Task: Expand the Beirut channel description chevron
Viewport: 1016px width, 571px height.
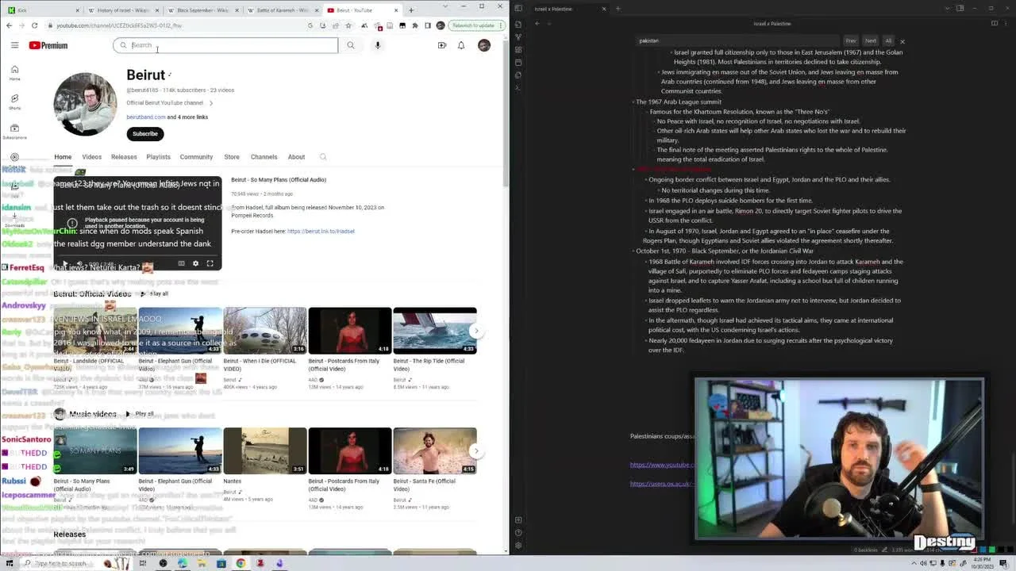Action: pos(211,103)
